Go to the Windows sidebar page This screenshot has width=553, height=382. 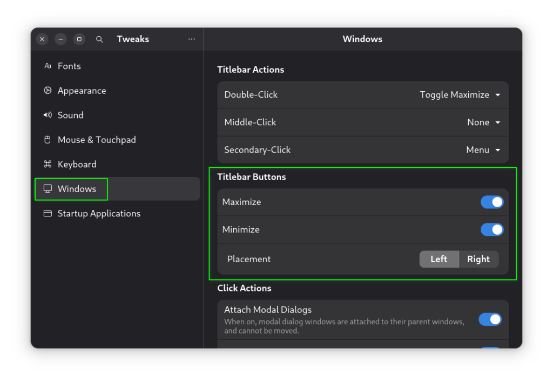click(x=77, y=189)
